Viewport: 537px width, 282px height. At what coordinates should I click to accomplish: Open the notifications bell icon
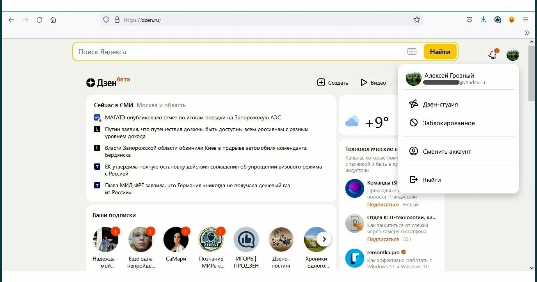[493, 55]
